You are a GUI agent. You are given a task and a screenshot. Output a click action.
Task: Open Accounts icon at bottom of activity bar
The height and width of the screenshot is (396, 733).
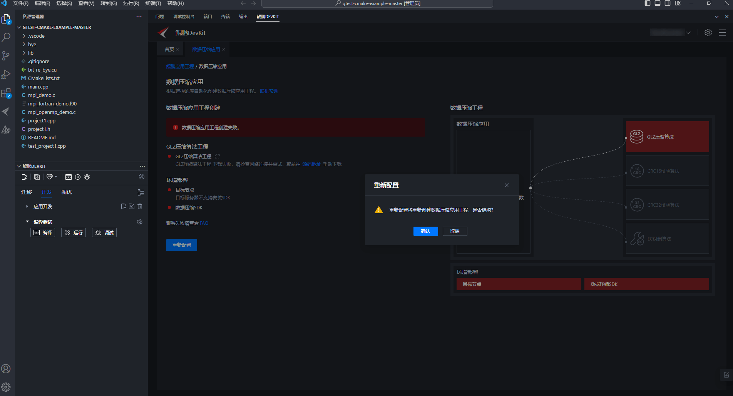click(6, 369)
